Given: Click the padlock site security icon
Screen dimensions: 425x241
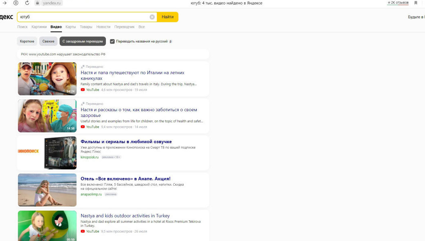Looking at the screenshot, I should point(38,3).
